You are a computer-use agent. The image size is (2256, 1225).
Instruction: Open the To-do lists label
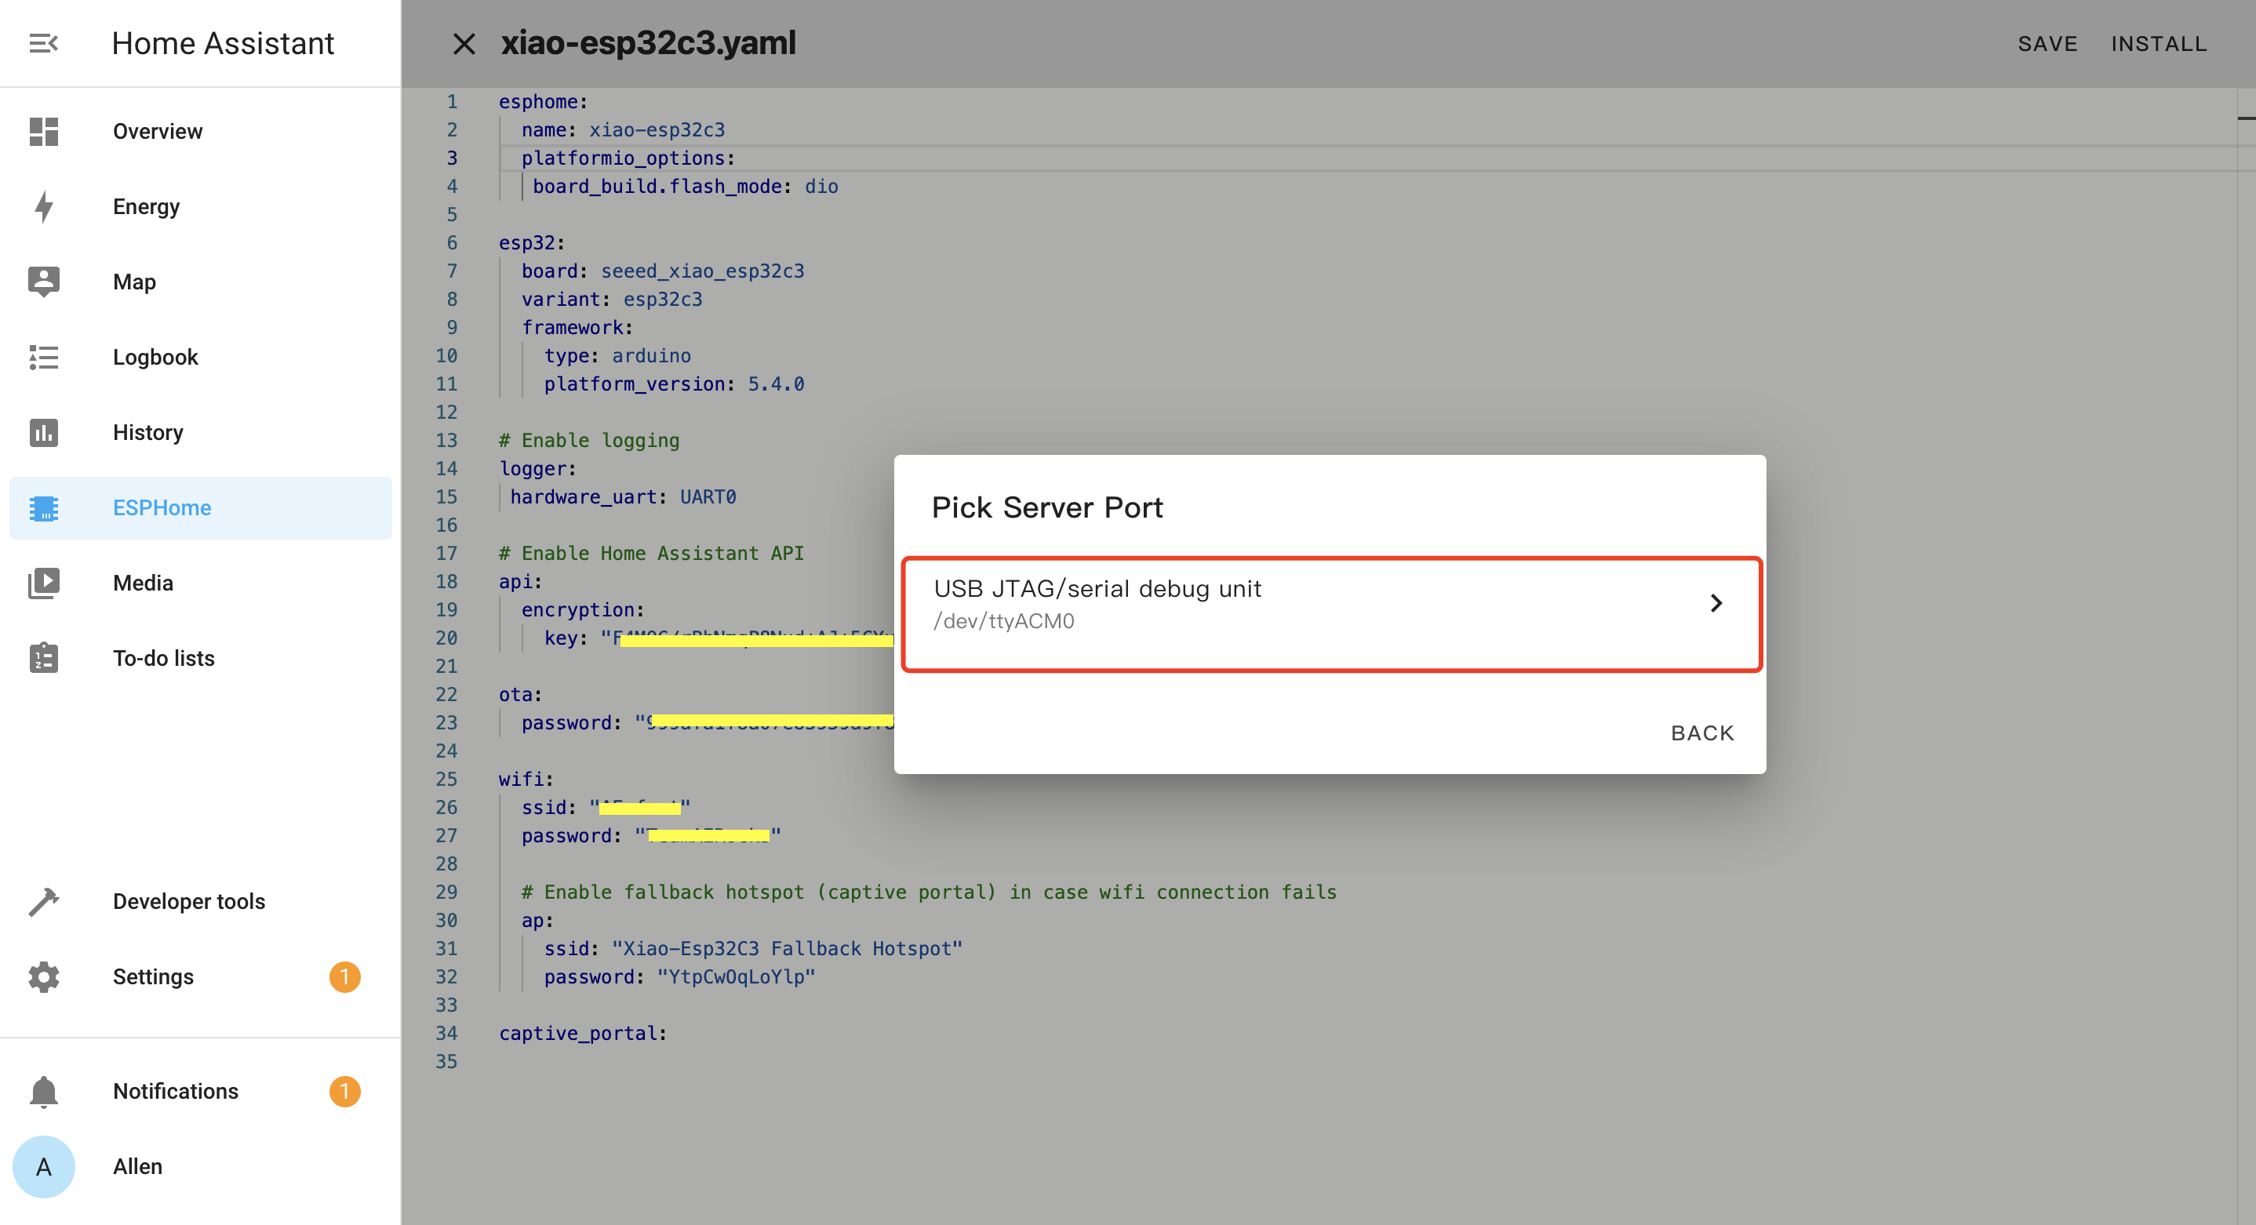point(164,659)
